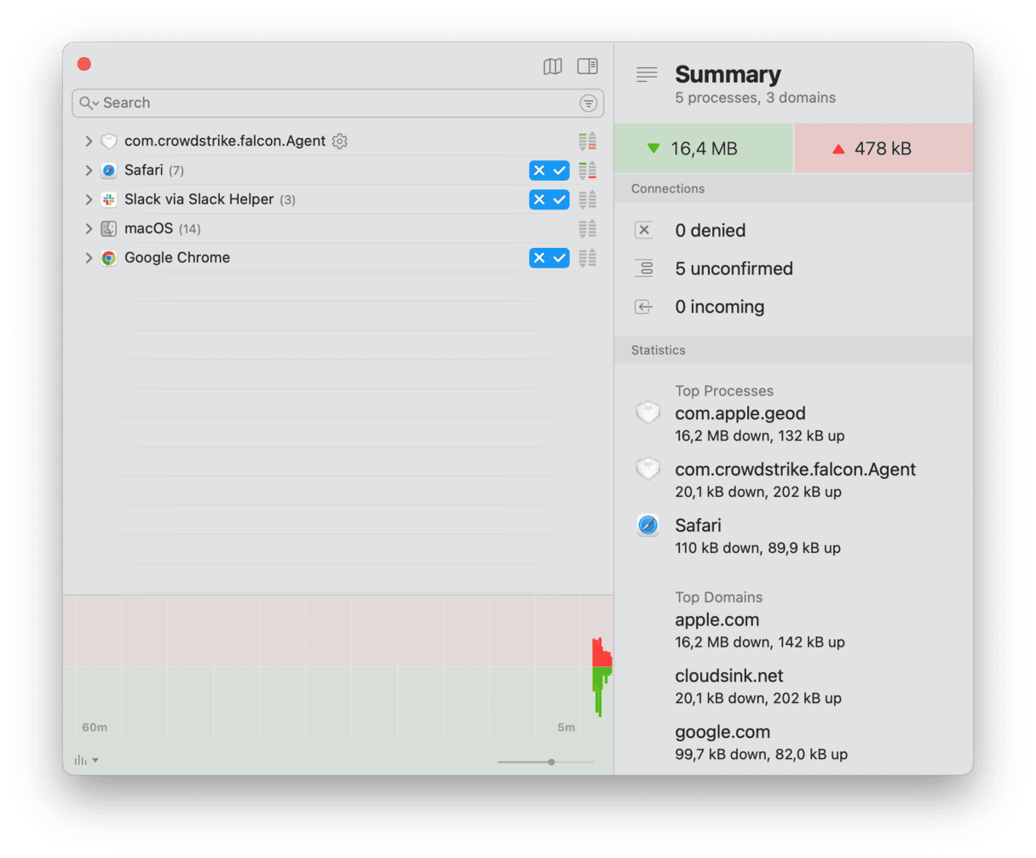The width and height of the screenshot is (1036, 858).
Task: Allow Google Chrome connections with checkmark
Action: pos(560,257)
